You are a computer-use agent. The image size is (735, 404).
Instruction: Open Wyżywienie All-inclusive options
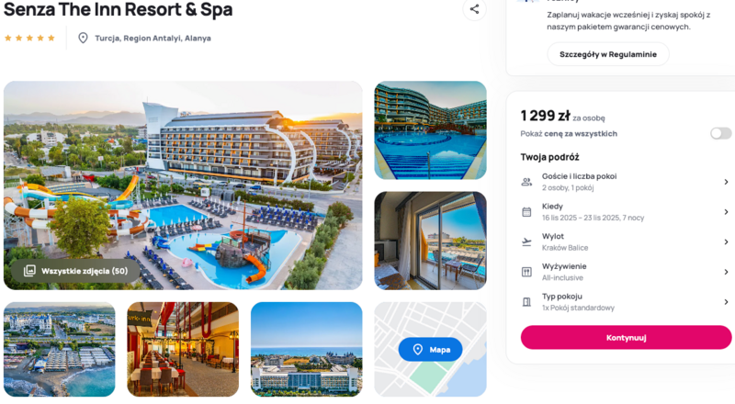[x=726, y=272]
